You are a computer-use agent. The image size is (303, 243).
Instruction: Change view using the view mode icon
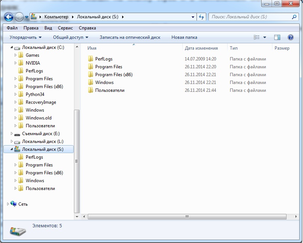[x=257, y=37]
